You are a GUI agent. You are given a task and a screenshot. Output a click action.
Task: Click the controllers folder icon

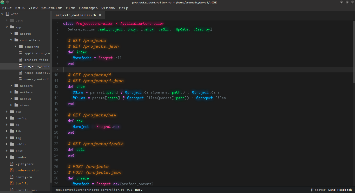16,40
